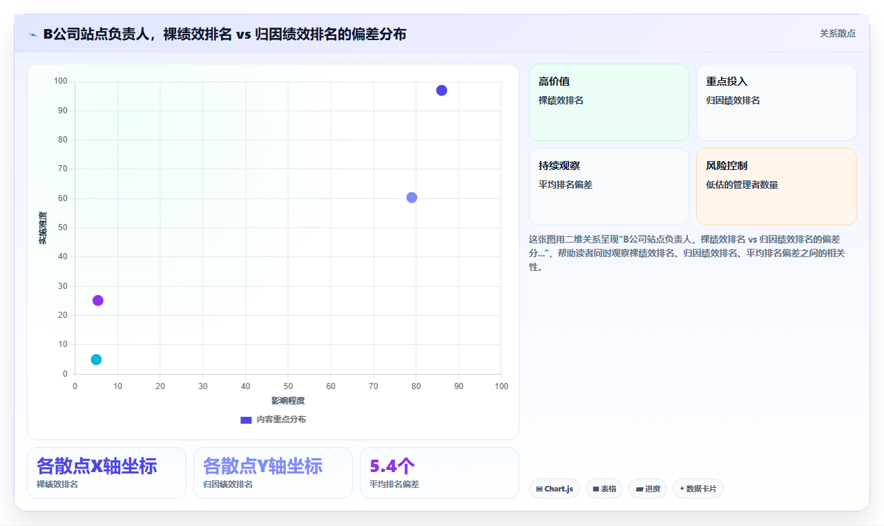Open the 高价值 quadrant card
Image resolution: width=884 pixels, height=526 pixels.
tap(609, 102)
